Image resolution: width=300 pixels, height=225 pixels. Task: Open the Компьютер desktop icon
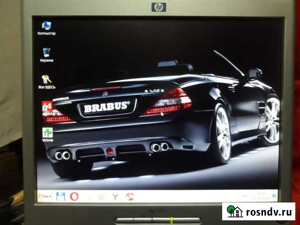pos(47,25)
